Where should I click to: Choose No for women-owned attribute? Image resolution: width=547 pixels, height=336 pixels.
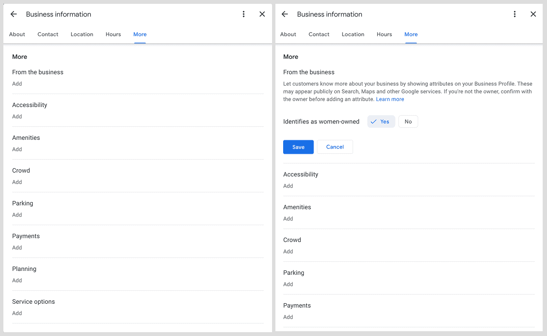pos(408,121)
